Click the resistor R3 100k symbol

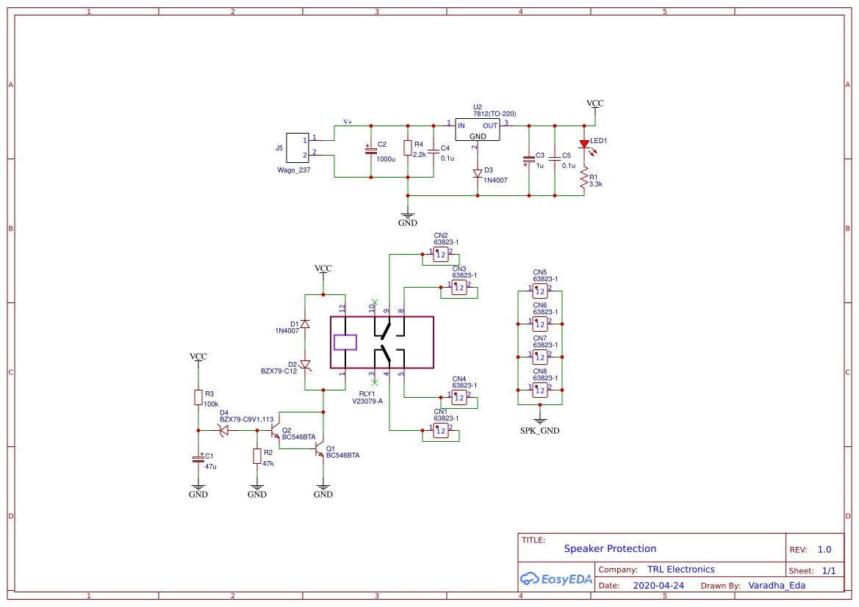coord(197,396)
